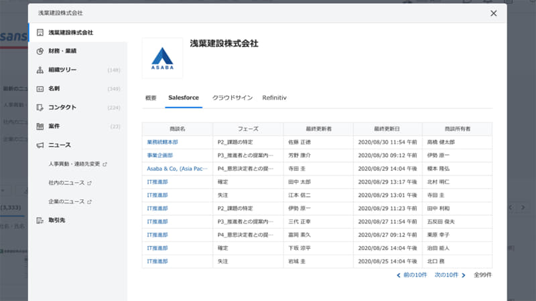The height and width of the screenshot is (301, 536).
Task: Open the 案件 section
Action: 78,126
